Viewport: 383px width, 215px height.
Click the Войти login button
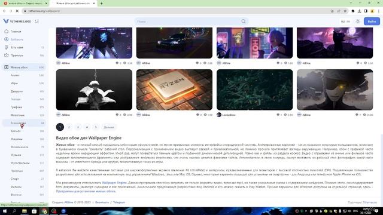[372, 21]
